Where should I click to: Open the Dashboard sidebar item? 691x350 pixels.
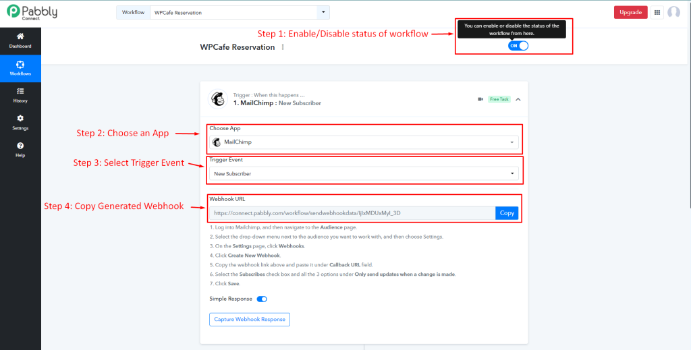[x=20, y=40]
